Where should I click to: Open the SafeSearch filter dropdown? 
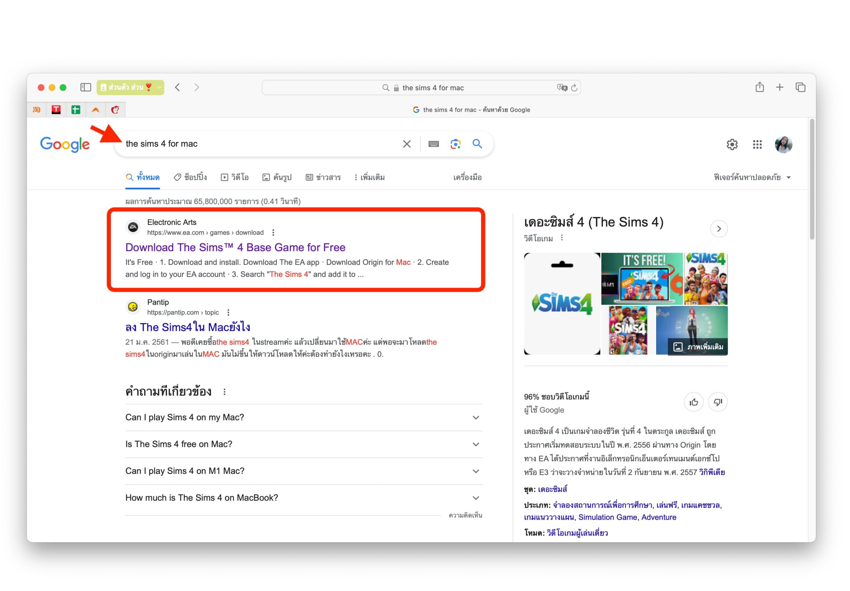752,177
